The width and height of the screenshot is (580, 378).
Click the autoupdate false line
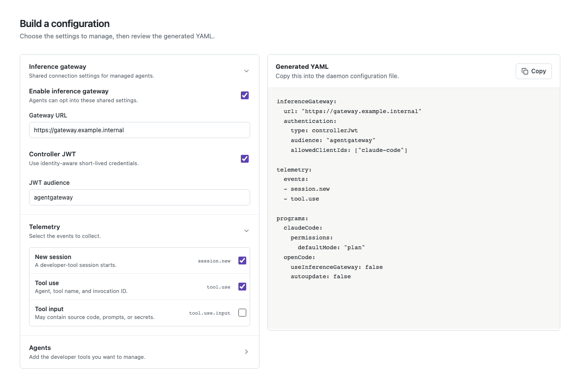click(320, 277)
